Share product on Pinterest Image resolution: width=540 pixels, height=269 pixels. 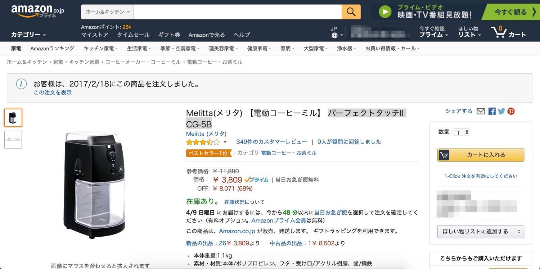511,111
